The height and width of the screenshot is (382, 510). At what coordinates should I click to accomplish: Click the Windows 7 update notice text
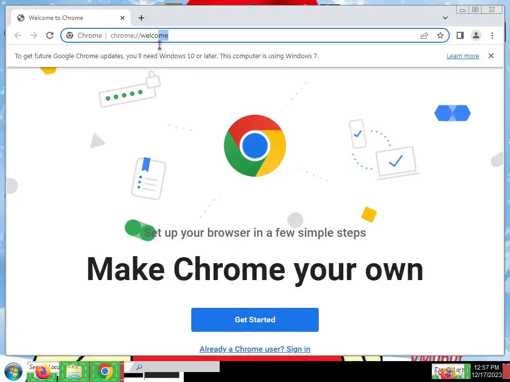pyautogui.click(x=166, y=56)
